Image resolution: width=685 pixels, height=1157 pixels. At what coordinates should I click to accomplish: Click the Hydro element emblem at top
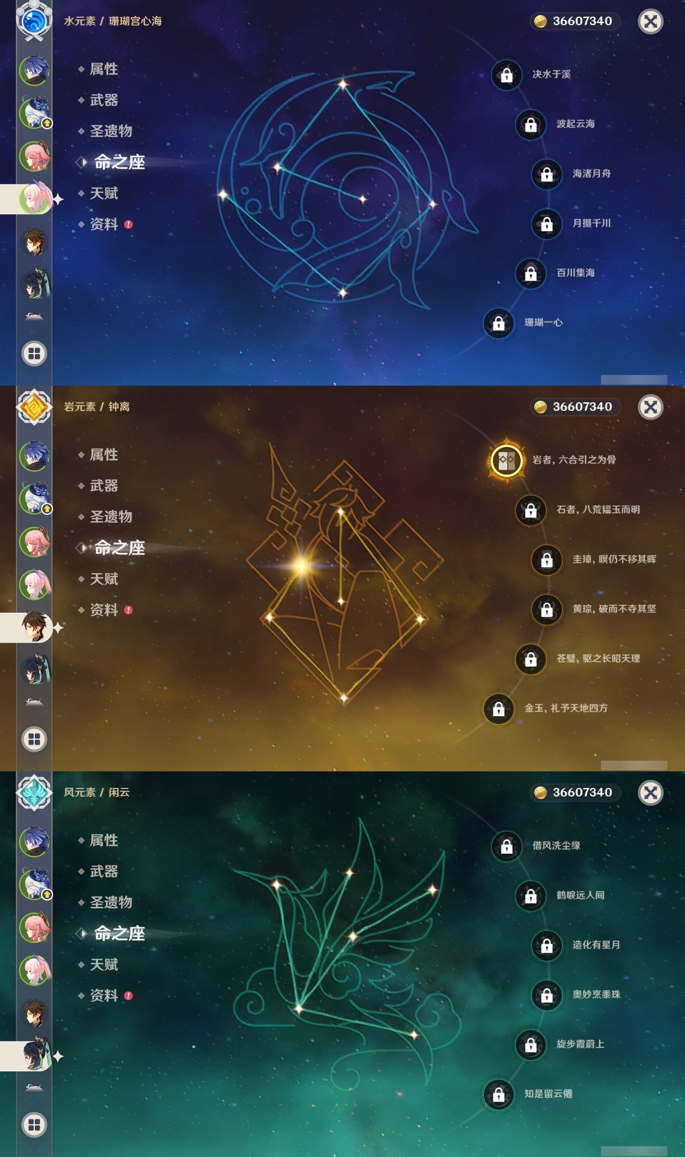tap(34, 21)
